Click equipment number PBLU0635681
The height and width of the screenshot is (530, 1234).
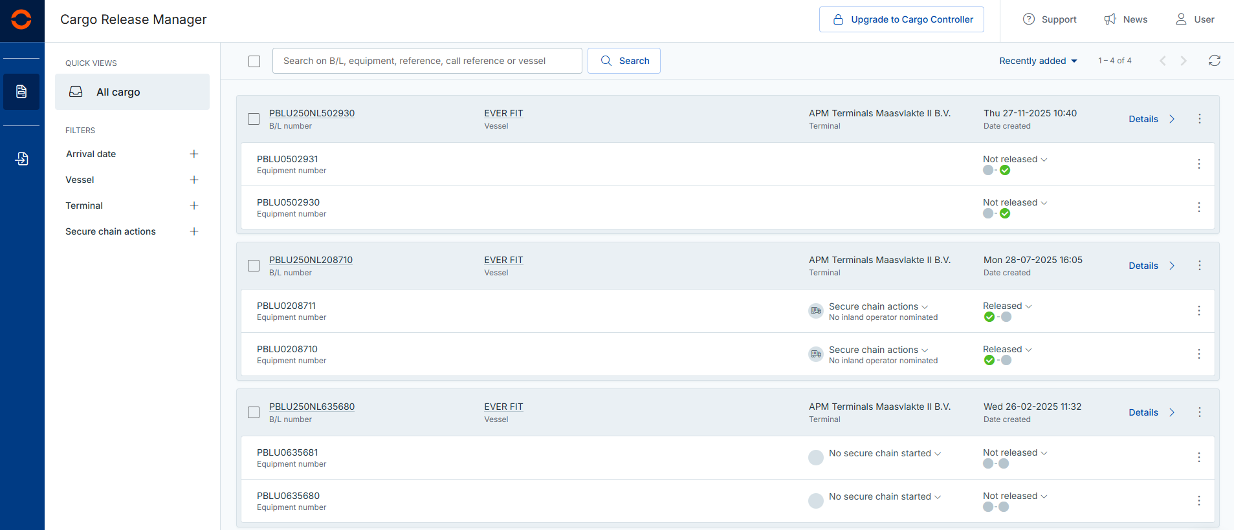coord(287,452)
